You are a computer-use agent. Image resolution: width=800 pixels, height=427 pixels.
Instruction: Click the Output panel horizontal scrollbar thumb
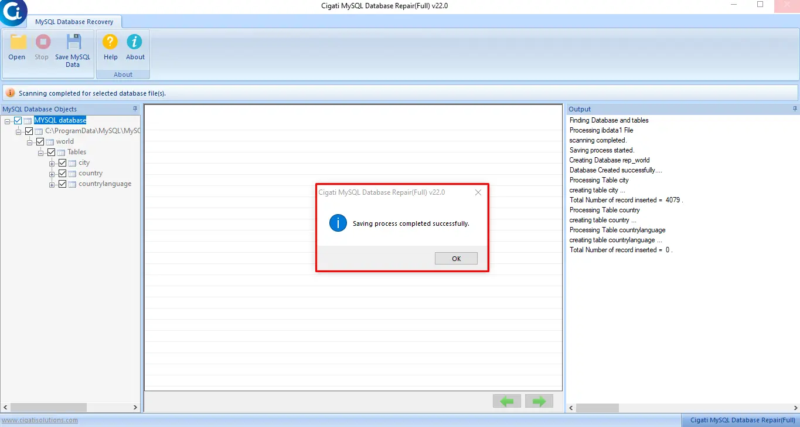598,407
